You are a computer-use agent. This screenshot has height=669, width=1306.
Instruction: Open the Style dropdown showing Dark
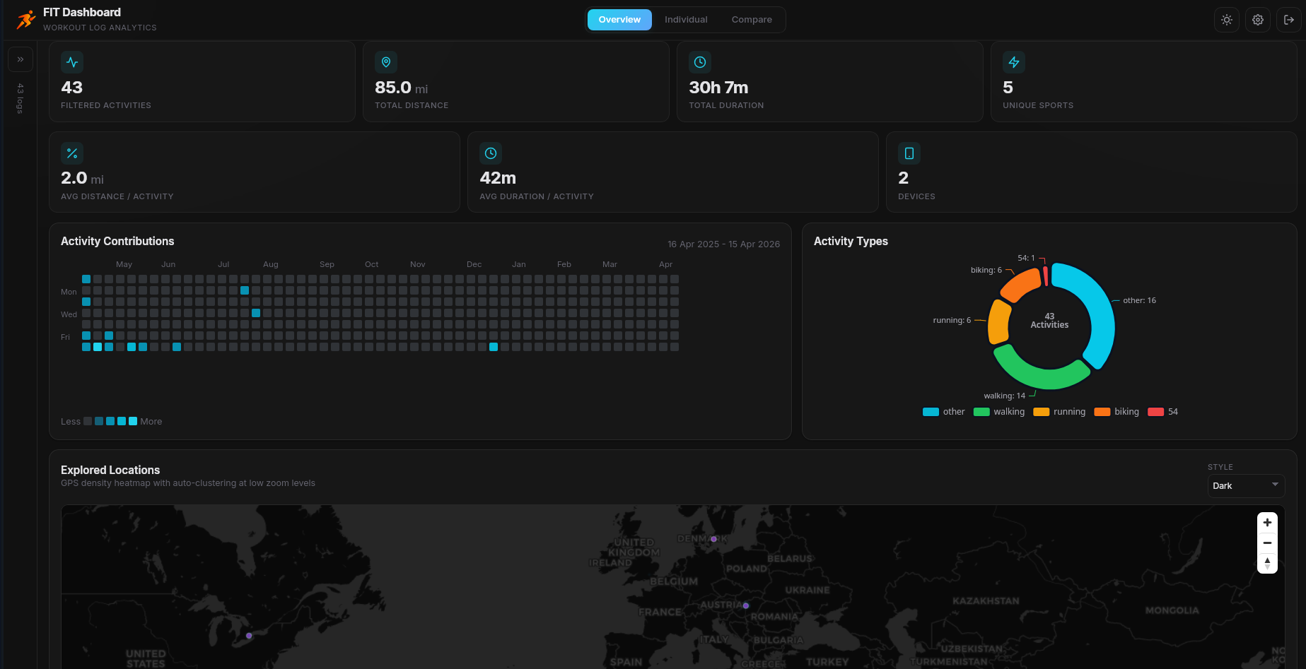pyautogui.click(x=1245, y=485)
